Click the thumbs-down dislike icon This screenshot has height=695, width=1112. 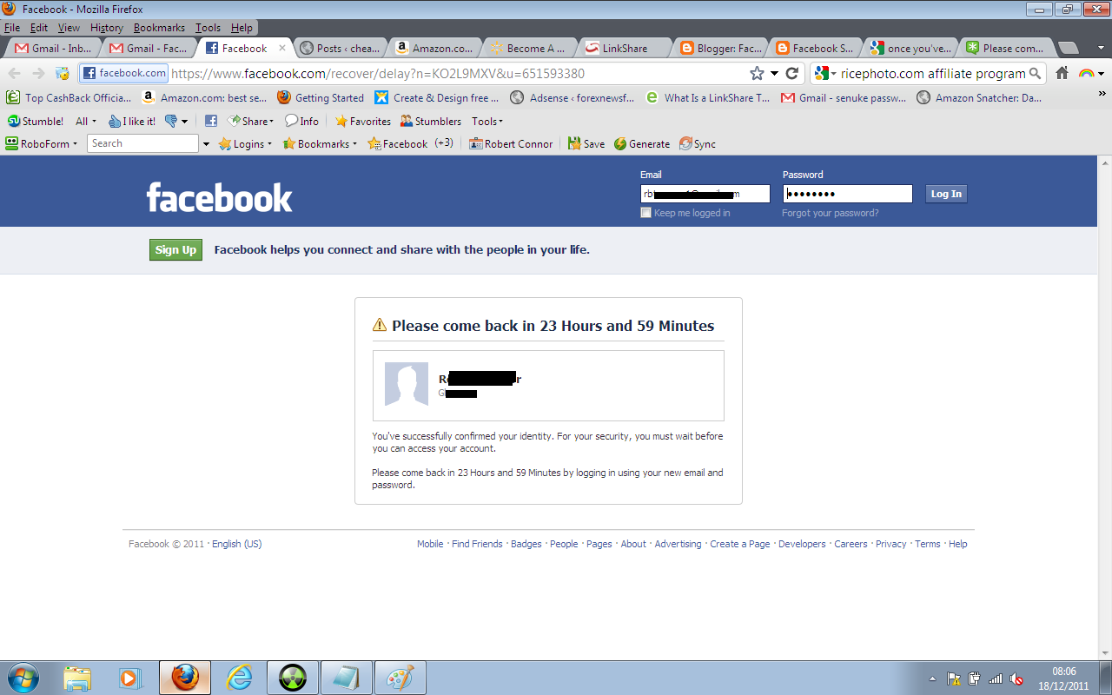(x=170, y=122)
